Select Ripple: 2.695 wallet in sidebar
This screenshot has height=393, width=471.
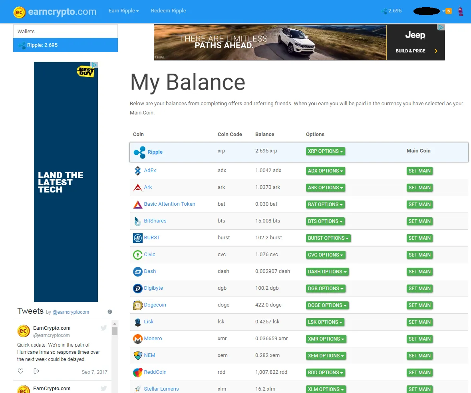(x=66, y=45)
